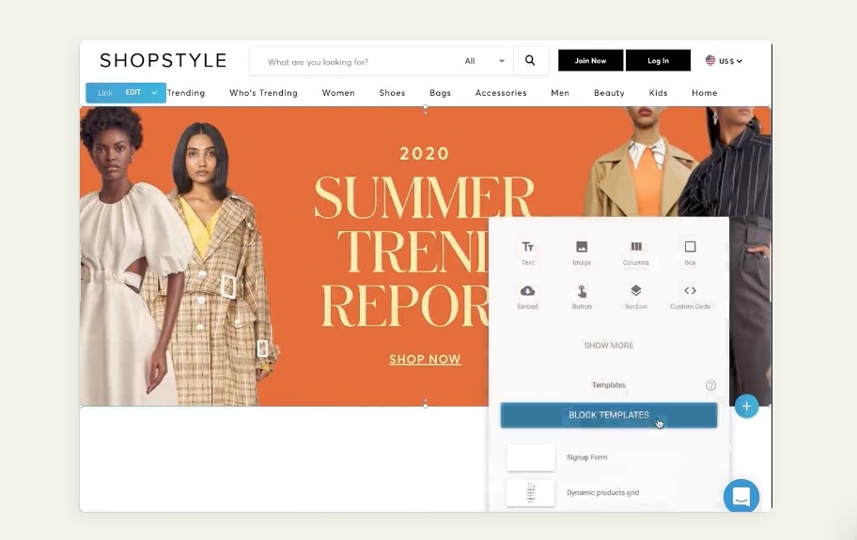Open the Kids menu
Image resolution: width=857 pixels, height=540 pixels.
point(658,93)
